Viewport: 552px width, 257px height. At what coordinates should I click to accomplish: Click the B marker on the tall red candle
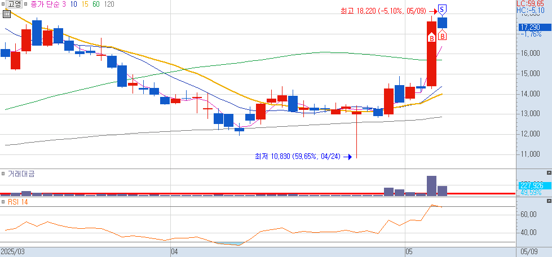click(x=431, y=38)
